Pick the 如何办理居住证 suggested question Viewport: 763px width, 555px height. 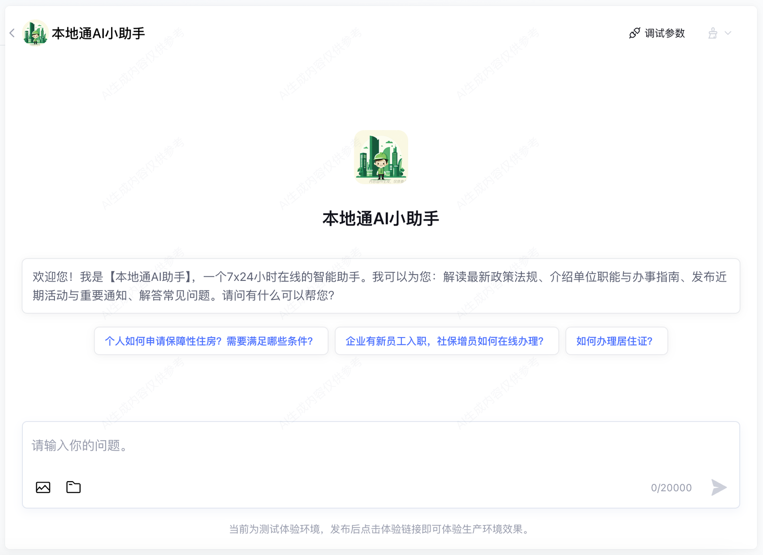pos(616,341)
